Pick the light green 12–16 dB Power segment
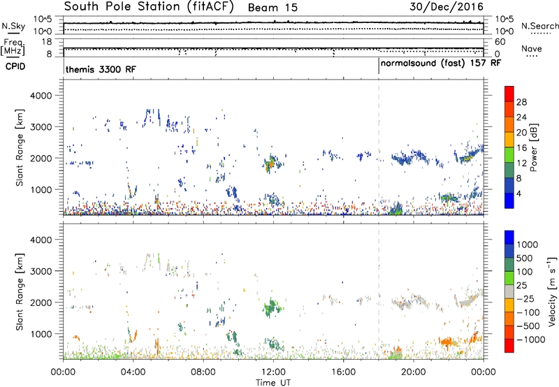The height and width of the screenshot is (387, 559). (509, 155)
